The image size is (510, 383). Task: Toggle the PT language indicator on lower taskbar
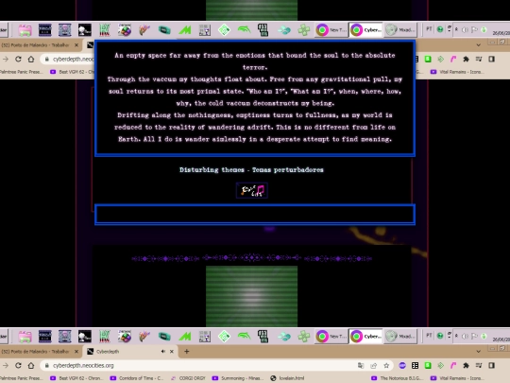(429, 336)
